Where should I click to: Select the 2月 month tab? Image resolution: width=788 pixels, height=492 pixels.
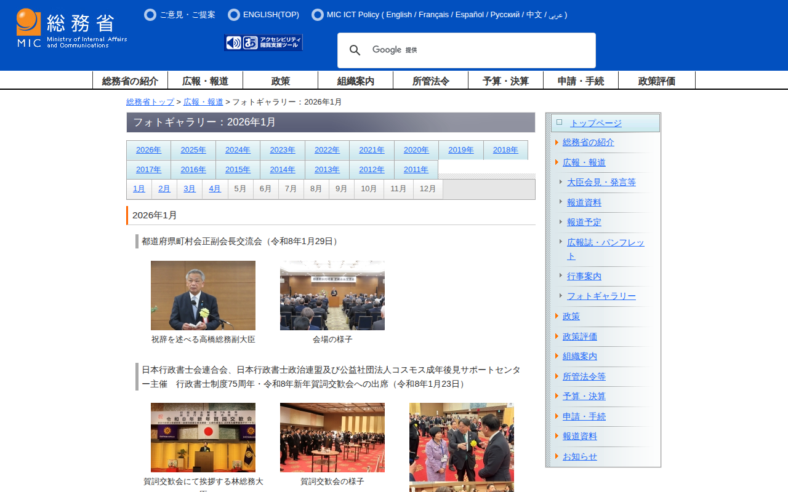(164, 189)
